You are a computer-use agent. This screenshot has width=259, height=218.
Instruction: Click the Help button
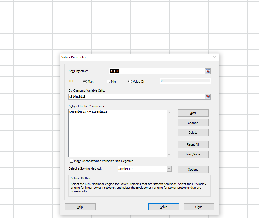click(80, 207)
